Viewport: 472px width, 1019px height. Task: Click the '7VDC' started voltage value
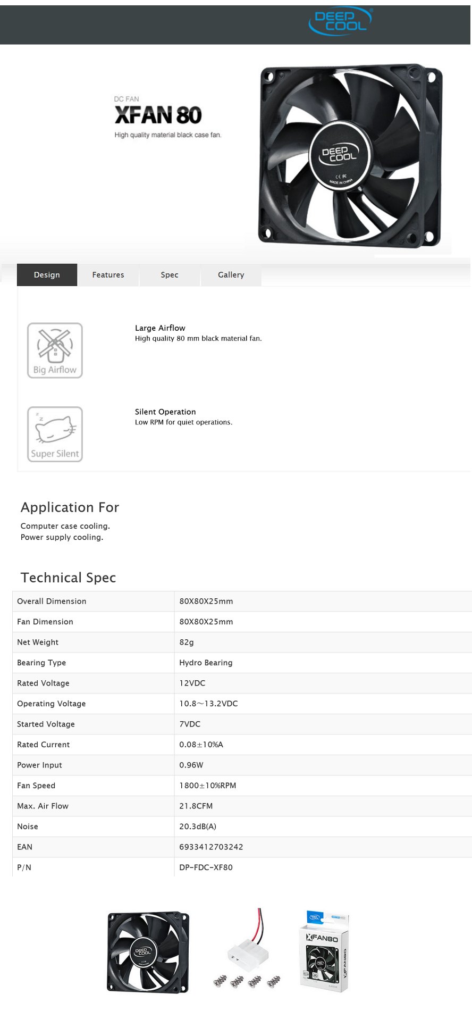[x=190, y=724]
